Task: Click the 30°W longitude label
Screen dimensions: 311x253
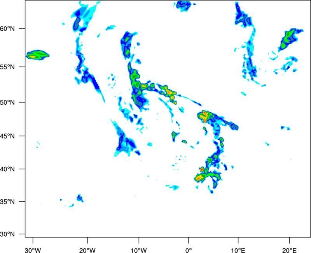Action: [33, 250]
